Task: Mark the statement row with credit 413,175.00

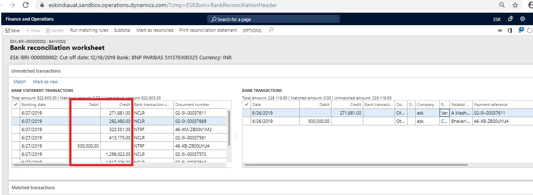Action: (x=16, y=138)
